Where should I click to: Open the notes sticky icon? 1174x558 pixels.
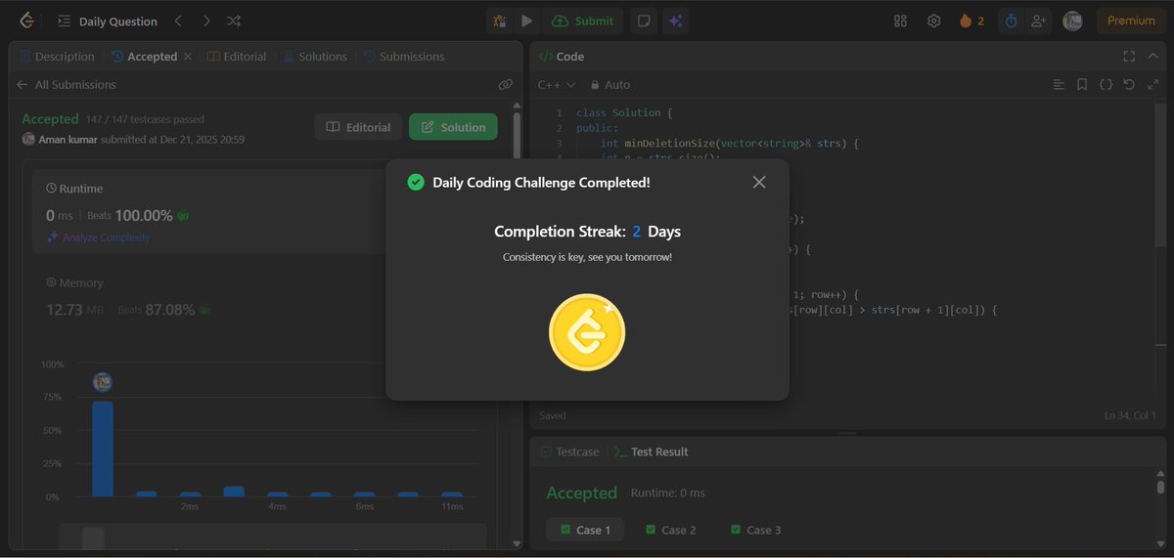point(643,21)
